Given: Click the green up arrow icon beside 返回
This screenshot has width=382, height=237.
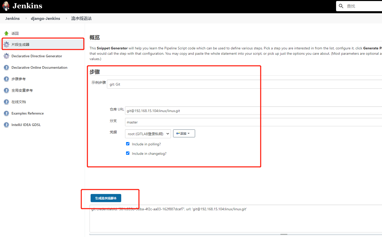Looking at the screenshot, I should click(6, 33).
